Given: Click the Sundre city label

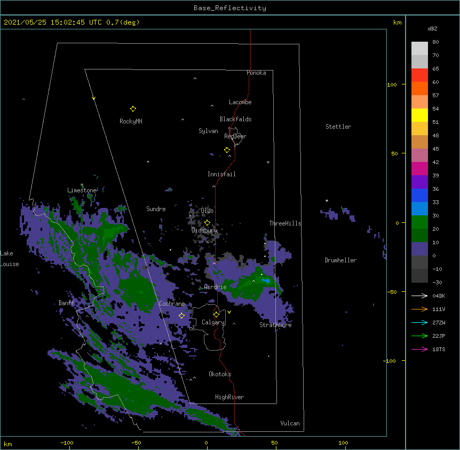Looking at the screenshot, I should pos(156,209).
